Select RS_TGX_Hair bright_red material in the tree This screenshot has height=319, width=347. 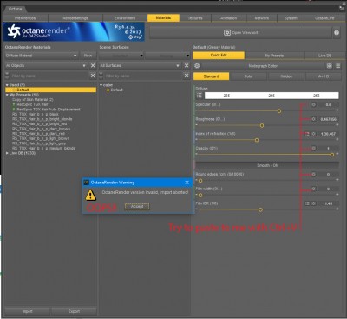[x=40, y=123]
